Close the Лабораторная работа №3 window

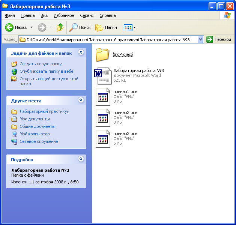click(x=230, y=6)
